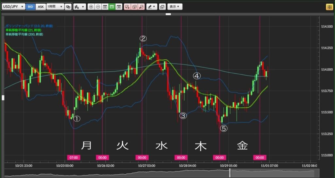This screenshot has width=335, height=178.
Task: Select BID price mode
Action: click(30, 7)
